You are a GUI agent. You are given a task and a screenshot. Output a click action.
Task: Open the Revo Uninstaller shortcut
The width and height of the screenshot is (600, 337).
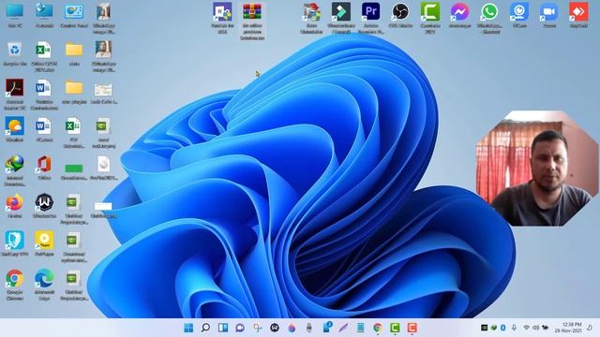coord(311,18)
